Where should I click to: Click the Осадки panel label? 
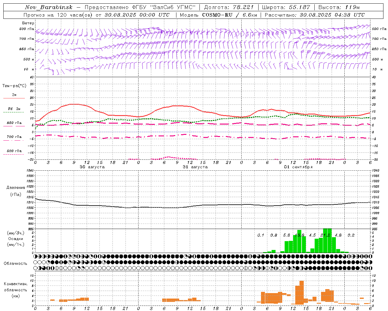(16, 239)
